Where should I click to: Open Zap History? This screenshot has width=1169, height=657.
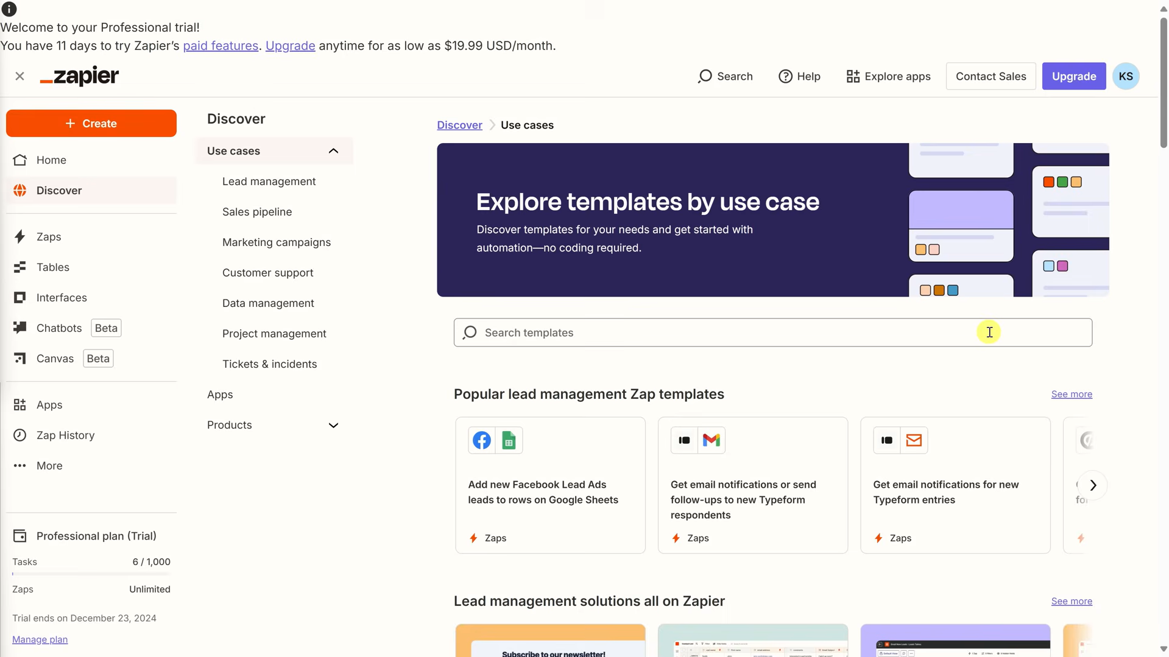(x=65, y=435)
